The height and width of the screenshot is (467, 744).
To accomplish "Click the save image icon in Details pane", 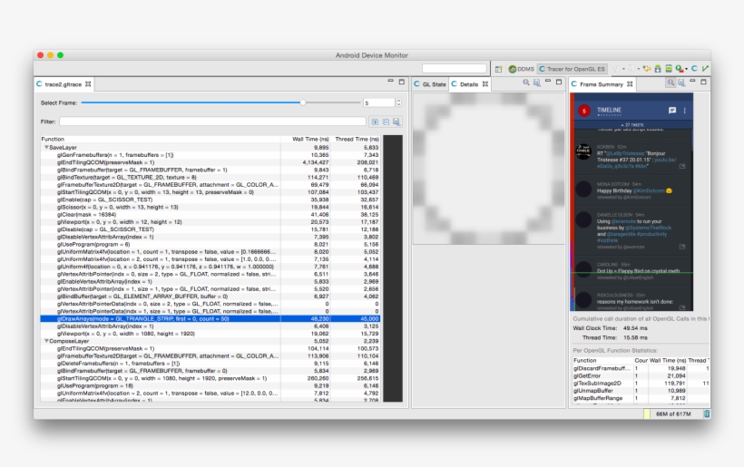I will pyautogui.click(x=537, y=83).
